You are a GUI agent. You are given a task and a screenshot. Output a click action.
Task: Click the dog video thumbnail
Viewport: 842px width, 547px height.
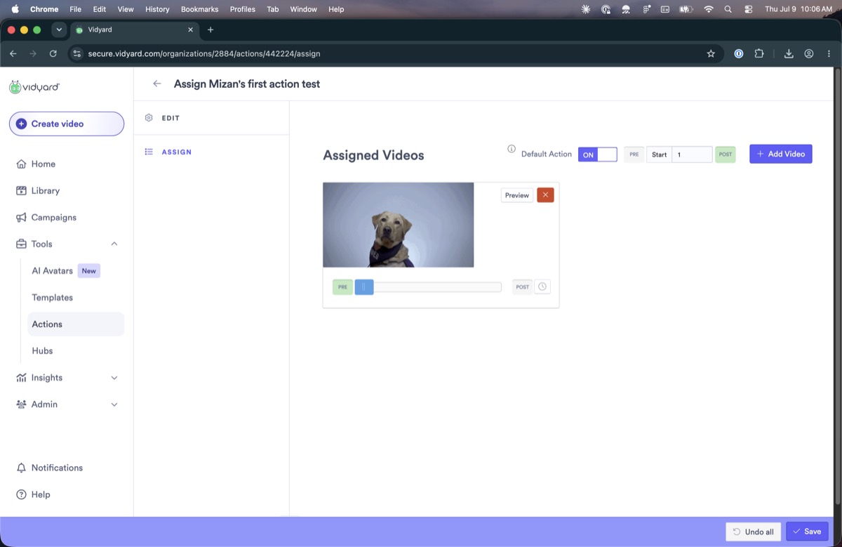coord(399,225)
